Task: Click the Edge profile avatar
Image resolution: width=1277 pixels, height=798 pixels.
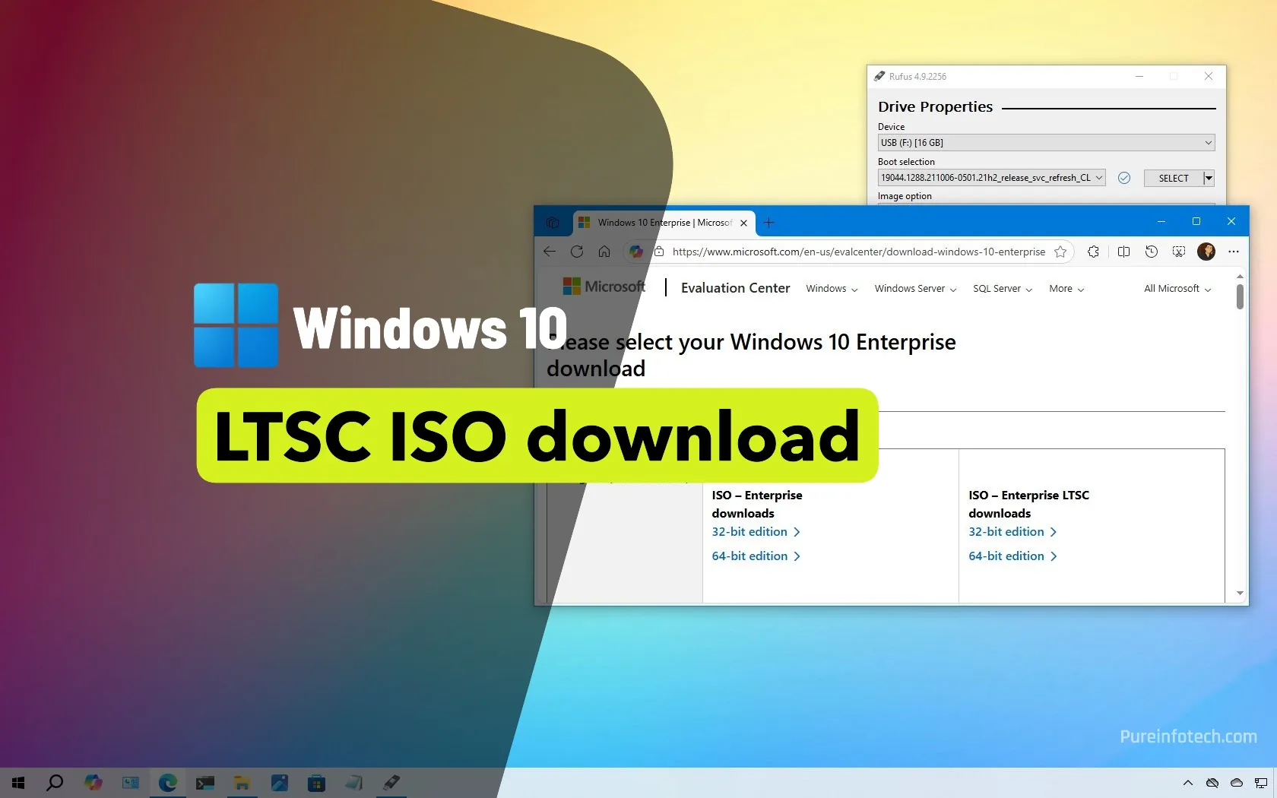Action: 1206,252
